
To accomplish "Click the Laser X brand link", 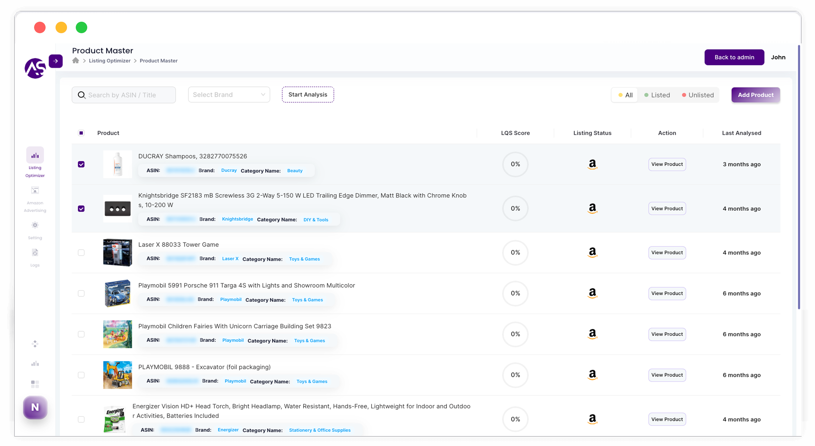I will [230, 258].
